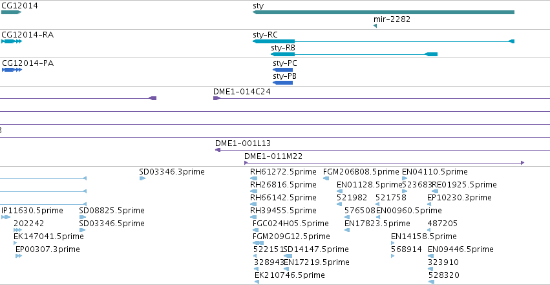This screenshot has height=285, width=550.
Task: Click the sty gene bar
Action: pyautogui.click(x=383, y=12)
